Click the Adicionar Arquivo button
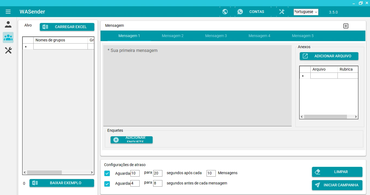 tap(329, 56)
